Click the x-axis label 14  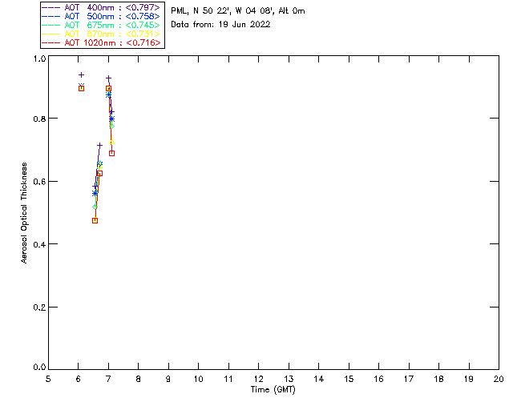pos(319,379)
